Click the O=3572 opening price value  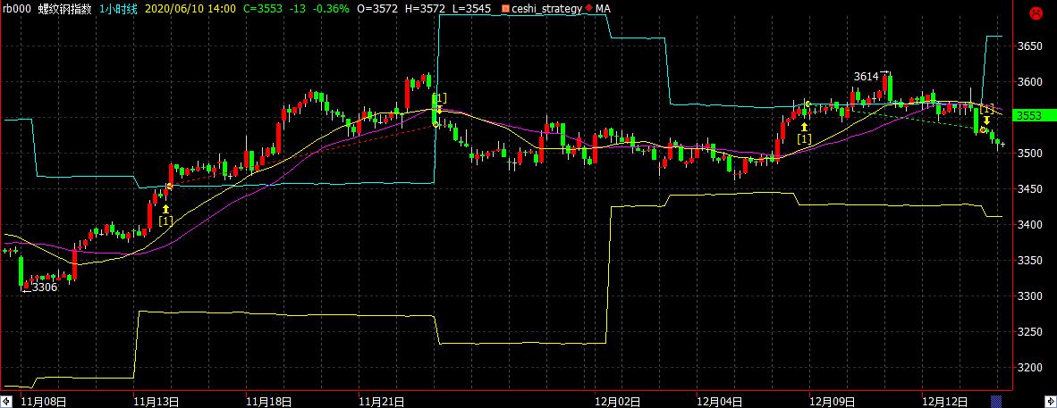[378, 9]
